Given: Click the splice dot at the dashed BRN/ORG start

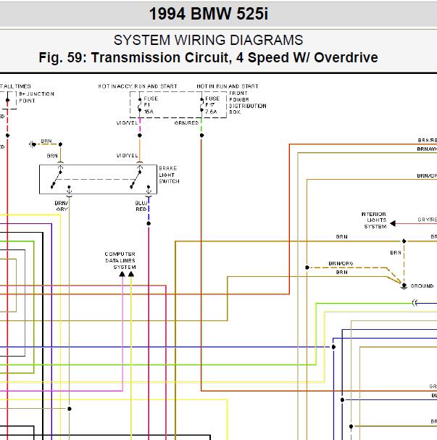Looking at the screenshot, I should (x=307, y=267).
